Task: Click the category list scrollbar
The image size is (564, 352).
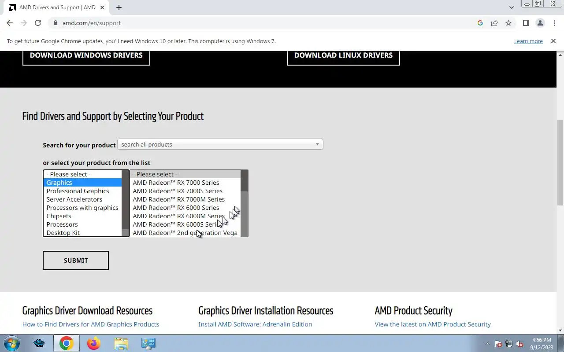Action: [125, 203]
